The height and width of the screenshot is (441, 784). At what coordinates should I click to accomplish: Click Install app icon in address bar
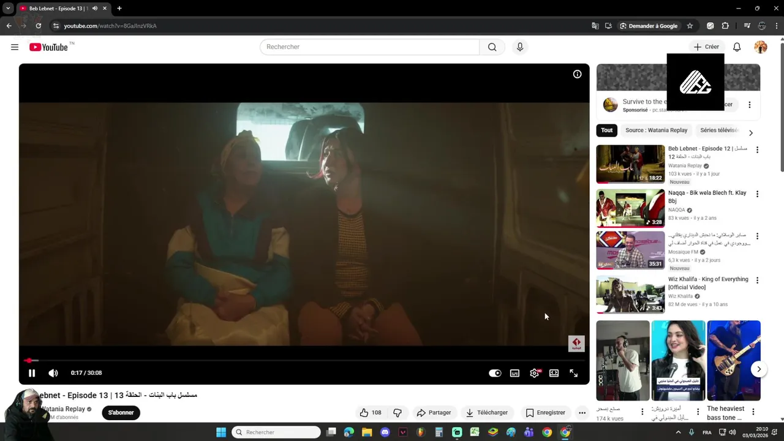608,26
